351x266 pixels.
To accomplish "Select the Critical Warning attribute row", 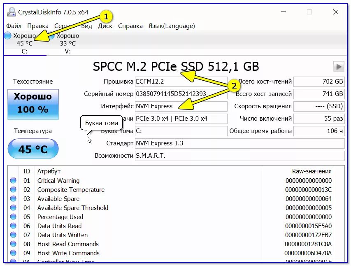I will tap(171, 180).
